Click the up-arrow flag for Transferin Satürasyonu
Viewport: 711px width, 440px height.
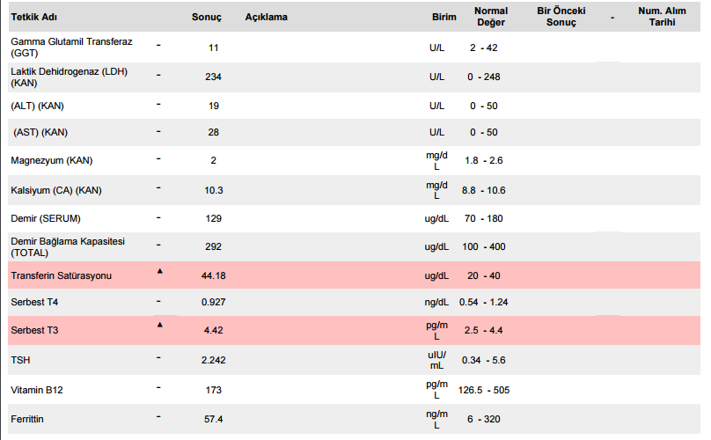click(159, 271)
